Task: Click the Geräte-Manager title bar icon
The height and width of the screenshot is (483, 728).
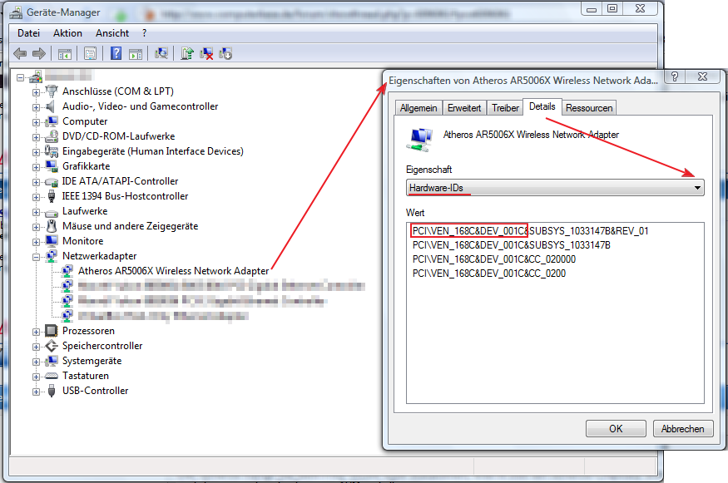Action: [17, 12]
